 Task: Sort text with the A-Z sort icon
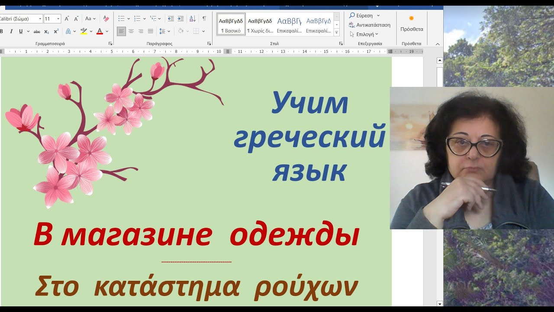pyautogui.click(x=193, y=19)
